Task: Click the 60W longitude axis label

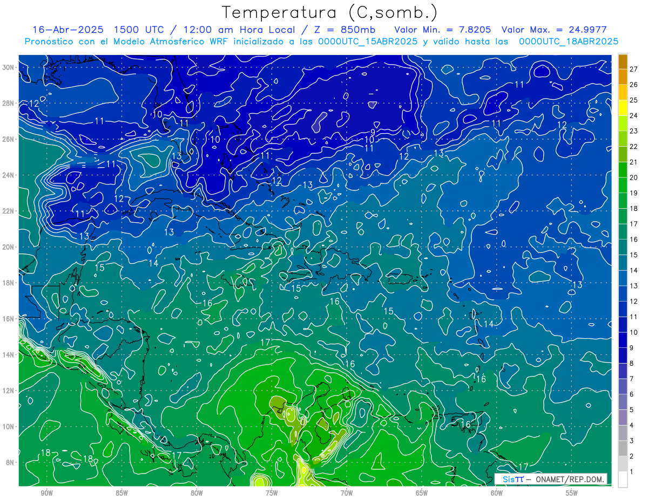Action: 497,494
